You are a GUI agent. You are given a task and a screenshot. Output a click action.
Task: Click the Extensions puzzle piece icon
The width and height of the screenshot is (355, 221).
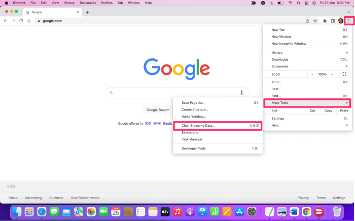[325, 21]
